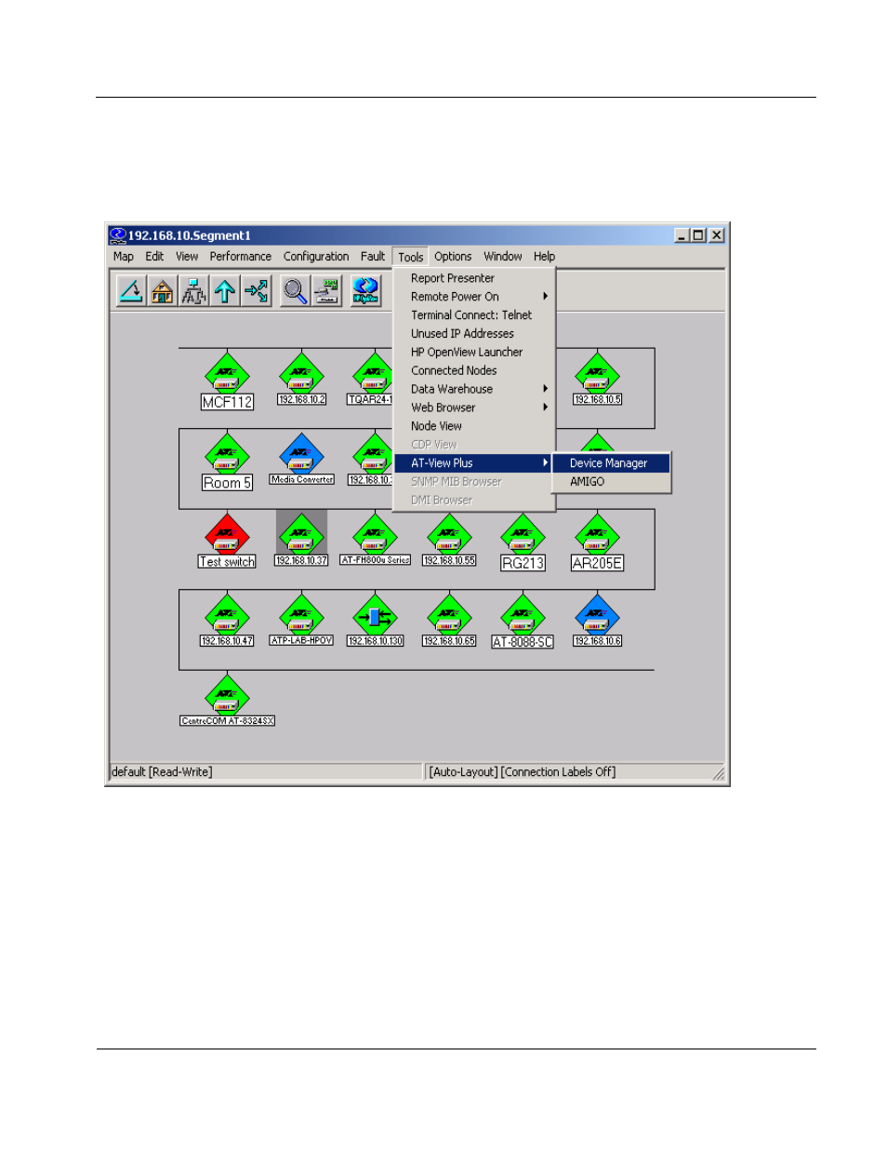The height and width of the screenshot is (1149, 887).
Task: Select the RG213 device node
Action: [523, 542]
